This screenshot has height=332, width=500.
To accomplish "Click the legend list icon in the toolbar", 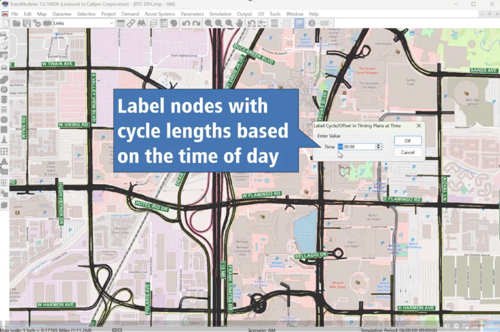I will click(x=163, y=23).
